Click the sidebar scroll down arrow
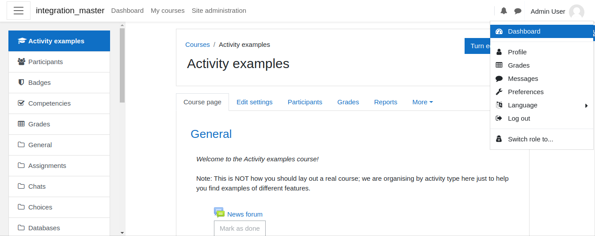This screenshot has width=595, height=236. [122, 232]
